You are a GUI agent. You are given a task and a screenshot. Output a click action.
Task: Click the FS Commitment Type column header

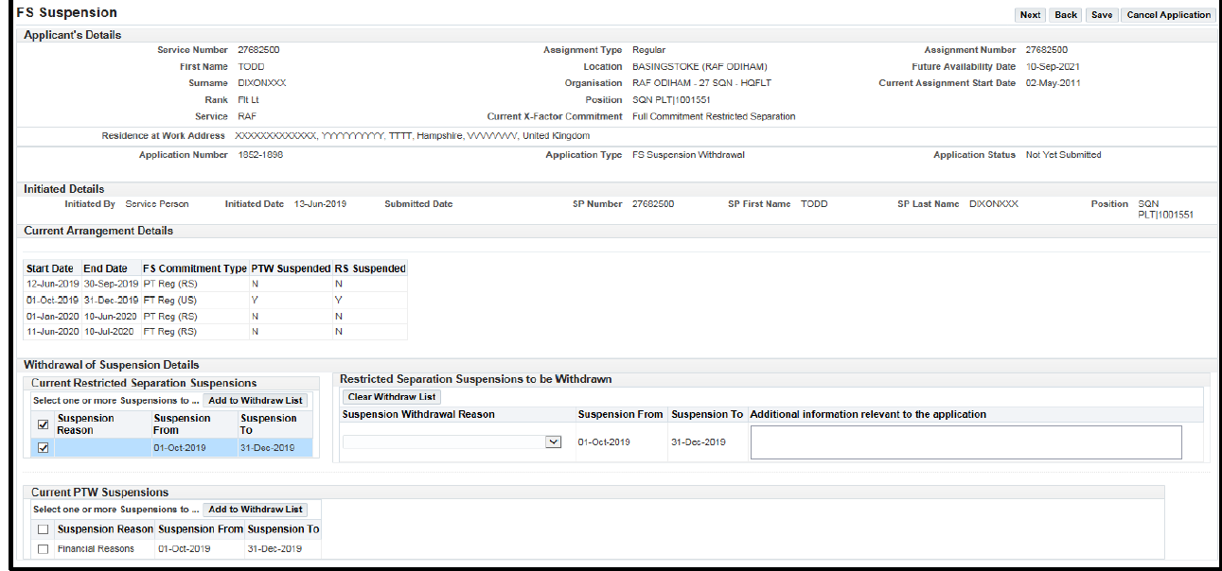pyautogui.click(x=195, y=268)
